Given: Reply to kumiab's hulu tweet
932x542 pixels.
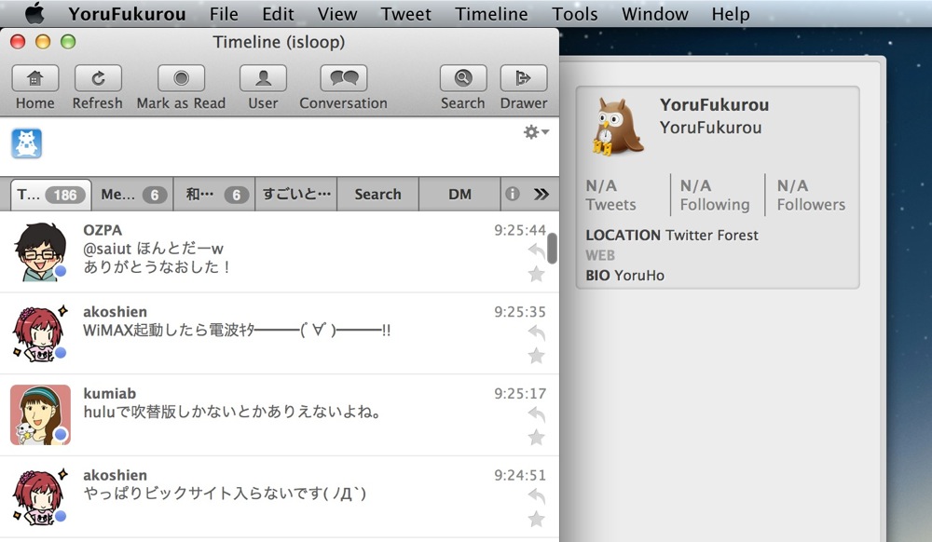Looking at the screenshot, I should 537,414.
